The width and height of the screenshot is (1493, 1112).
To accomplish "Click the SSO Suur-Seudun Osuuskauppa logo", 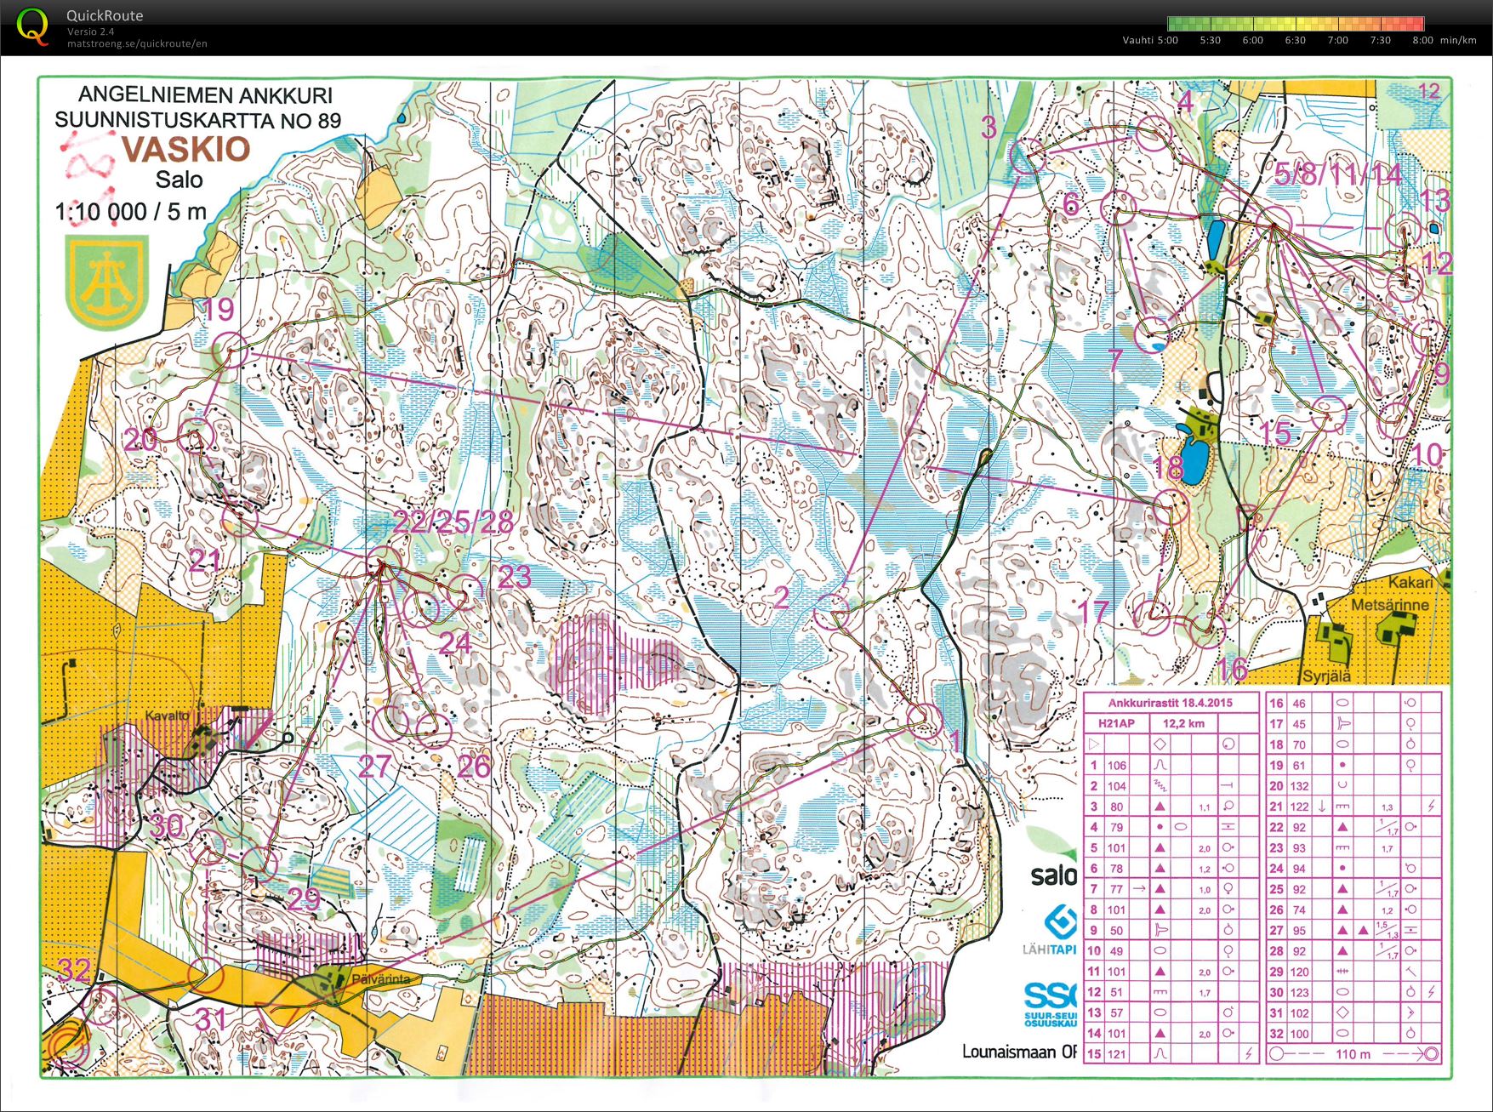I will pos(1051,1007).
